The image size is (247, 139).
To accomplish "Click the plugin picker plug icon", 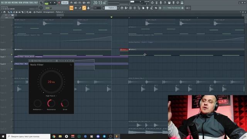I will point(147,8).
